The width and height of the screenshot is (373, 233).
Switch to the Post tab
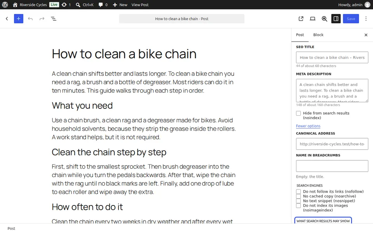tap(300, 35)
